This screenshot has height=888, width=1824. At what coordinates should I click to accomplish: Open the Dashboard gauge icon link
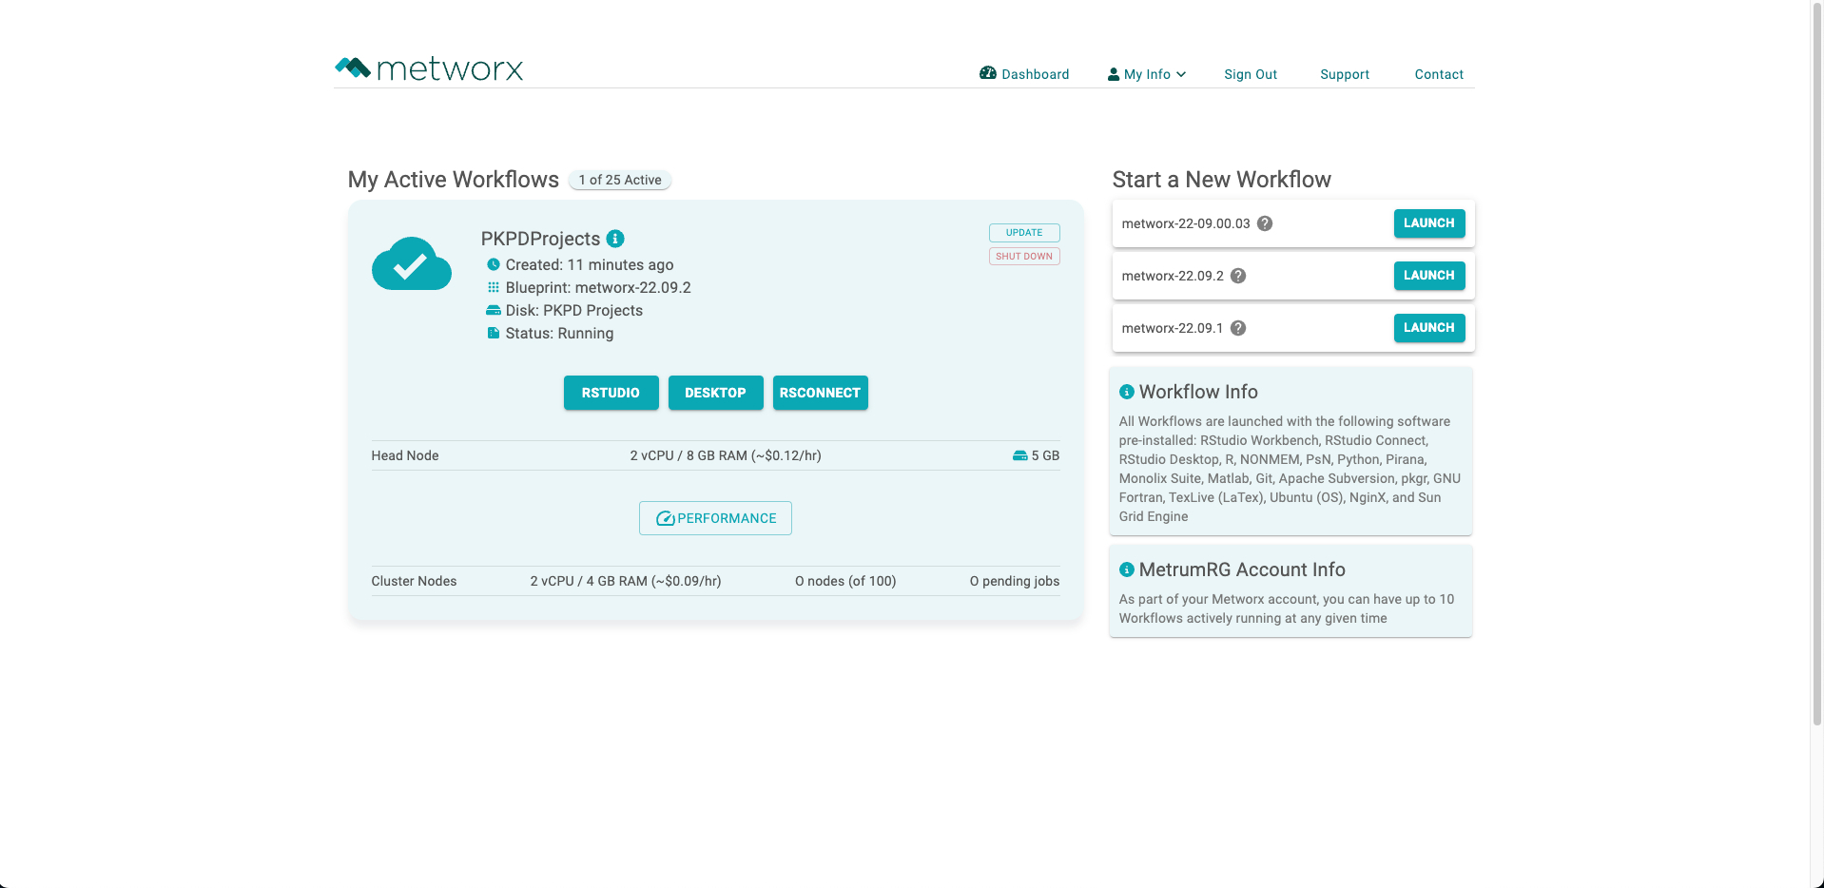988,73
